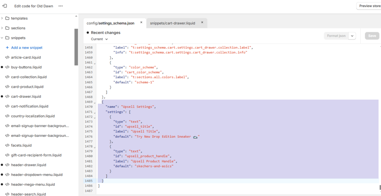
Task: Close the cart-drawer.liquid tab
Action: (202, 22)
